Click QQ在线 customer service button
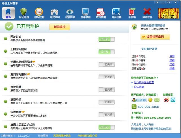 coord(139,100)
